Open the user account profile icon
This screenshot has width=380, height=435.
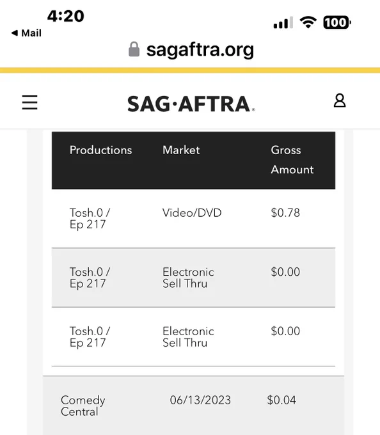coord(340,100)
